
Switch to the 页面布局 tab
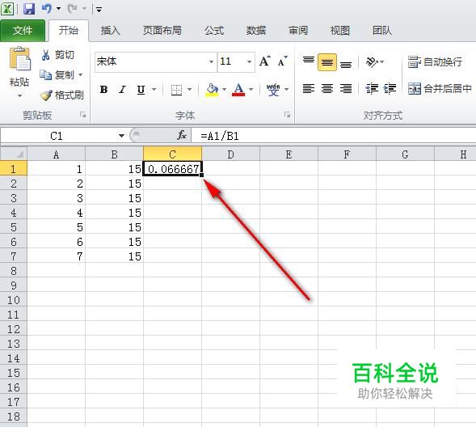pos(162,31)
